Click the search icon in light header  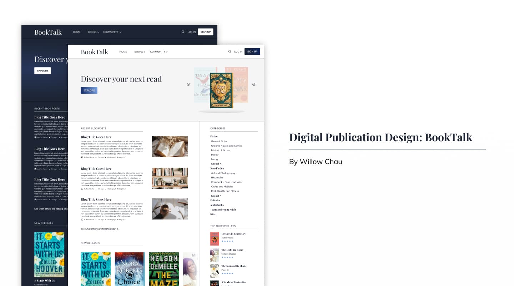click(230, 51)
